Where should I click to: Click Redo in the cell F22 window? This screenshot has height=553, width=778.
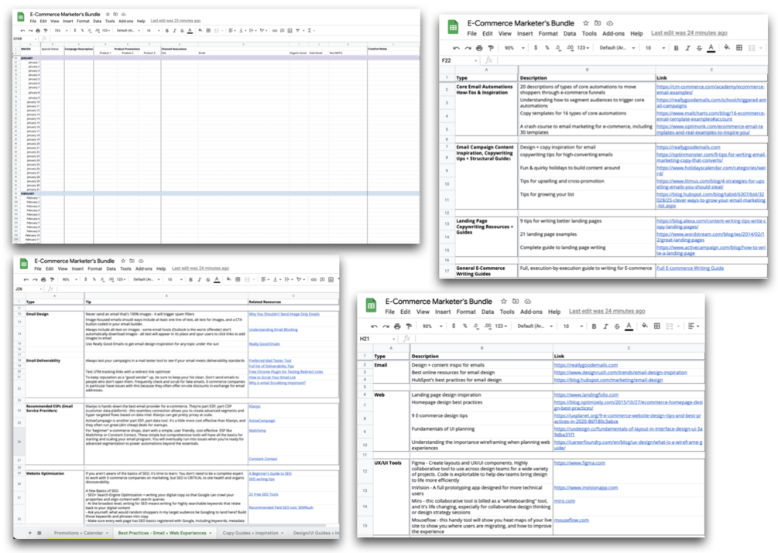tap(468, 48)
